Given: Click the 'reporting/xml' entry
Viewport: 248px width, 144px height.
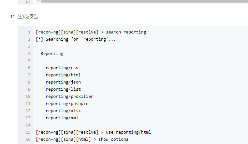Looking at the screenshot, I should [62, 118].
